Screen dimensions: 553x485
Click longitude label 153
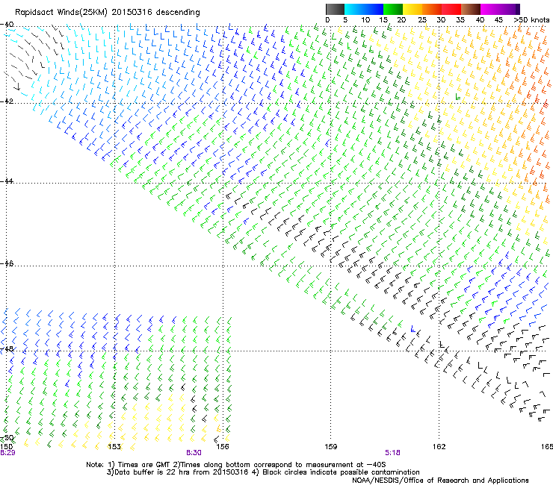(114, 447)
